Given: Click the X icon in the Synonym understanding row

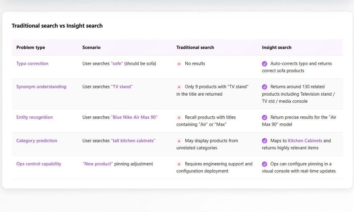Looking at the screenshot, I should point(179,87).
